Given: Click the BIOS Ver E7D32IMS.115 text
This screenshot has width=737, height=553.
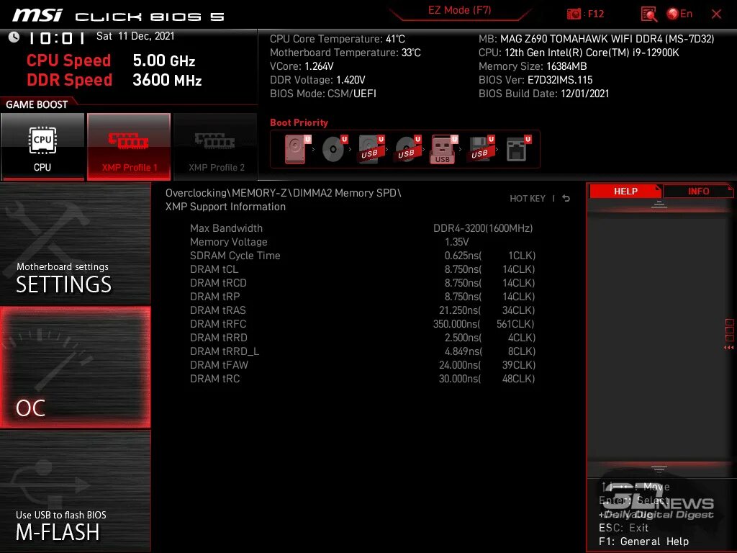Looking at the screenshot, I should tap(535, 79).
